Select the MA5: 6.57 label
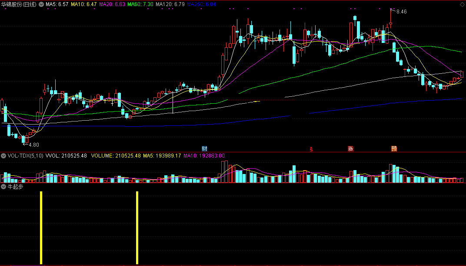Viewport: 466px width, 266px height. [57, 4]
